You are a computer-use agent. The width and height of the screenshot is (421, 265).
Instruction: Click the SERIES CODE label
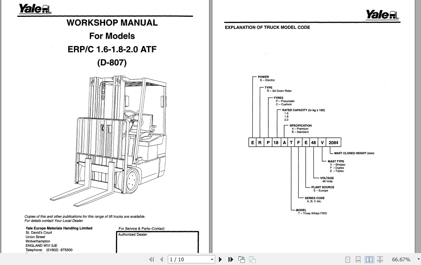tap(314, 198)
